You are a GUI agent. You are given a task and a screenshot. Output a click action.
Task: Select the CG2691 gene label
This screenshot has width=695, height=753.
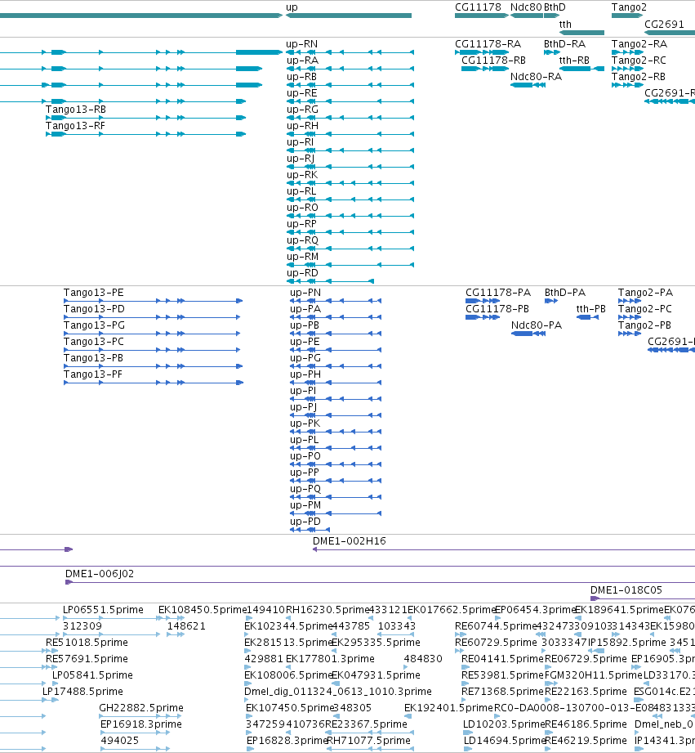[664, 24]
